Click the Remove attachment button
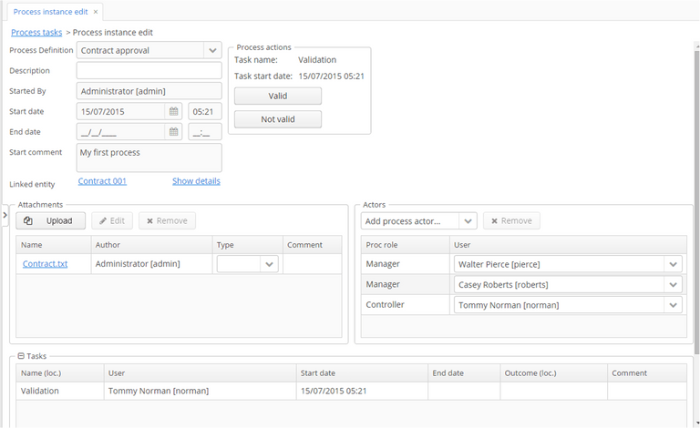 click(x=167, y=220)
